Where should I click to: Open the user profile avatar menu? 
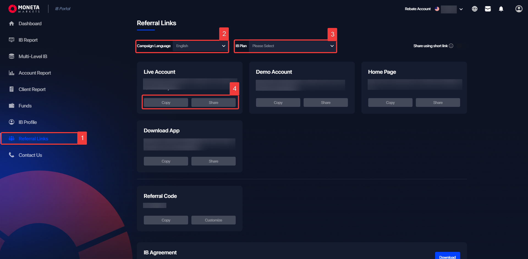(x=519, y=9)
